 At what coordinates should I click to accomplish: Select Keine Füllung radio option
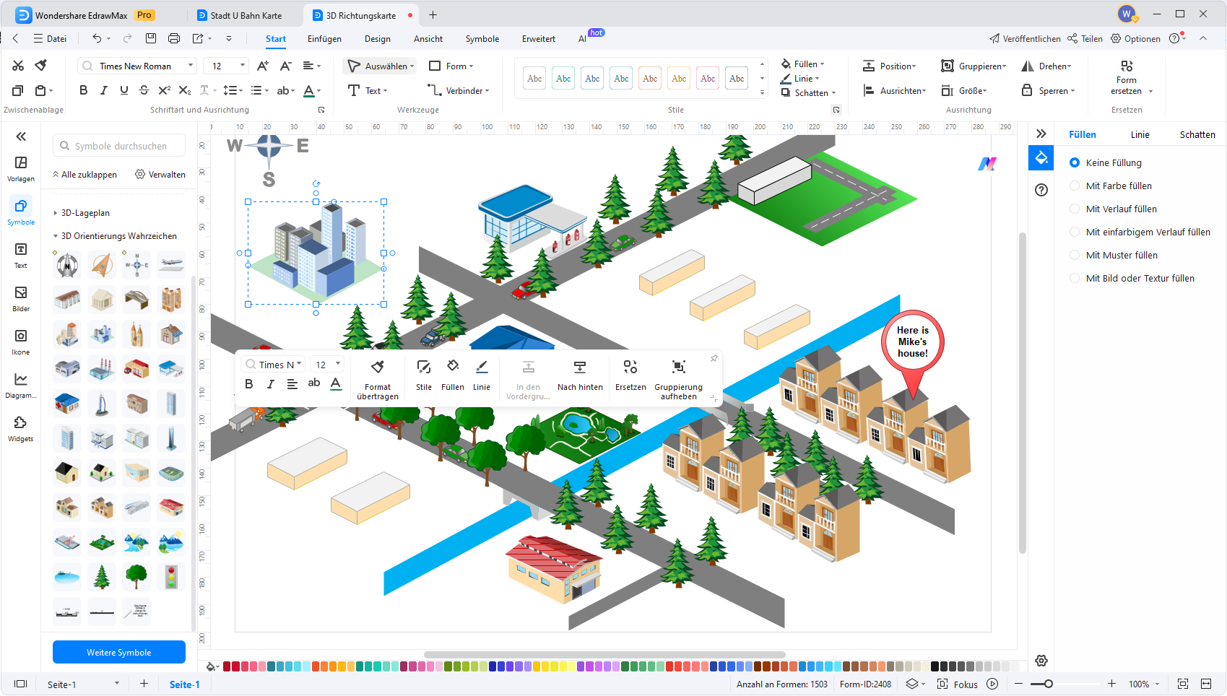tap(1075, 162)
